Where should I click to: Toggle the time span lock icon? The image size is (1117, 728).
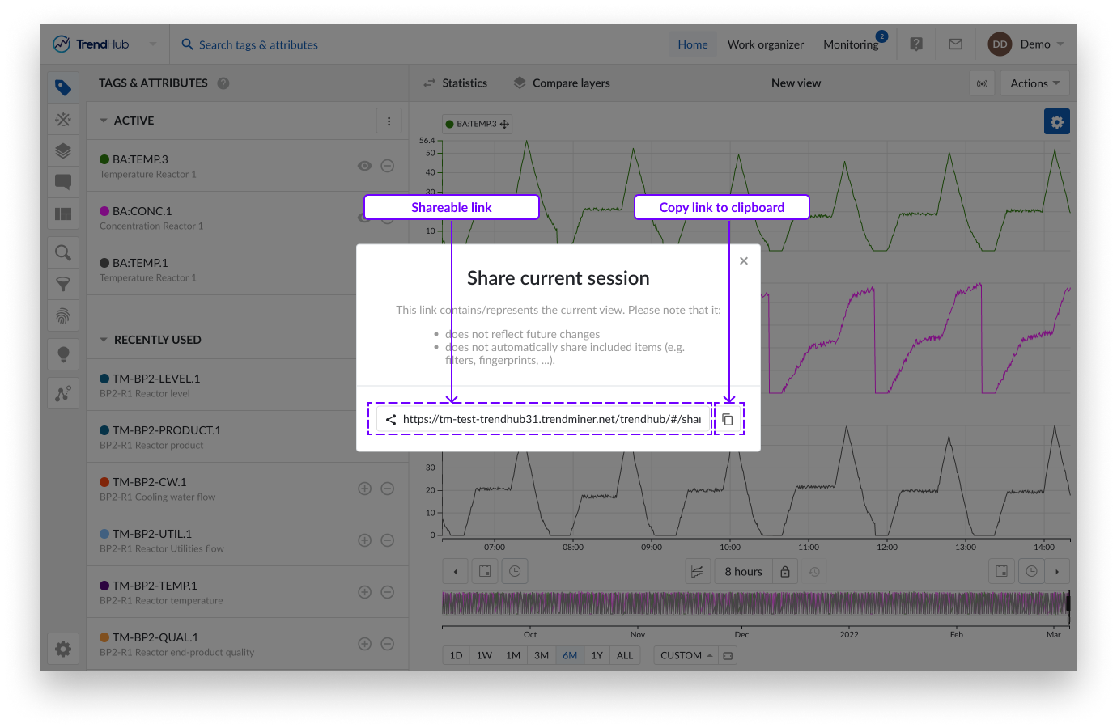(x=784, y=572)
